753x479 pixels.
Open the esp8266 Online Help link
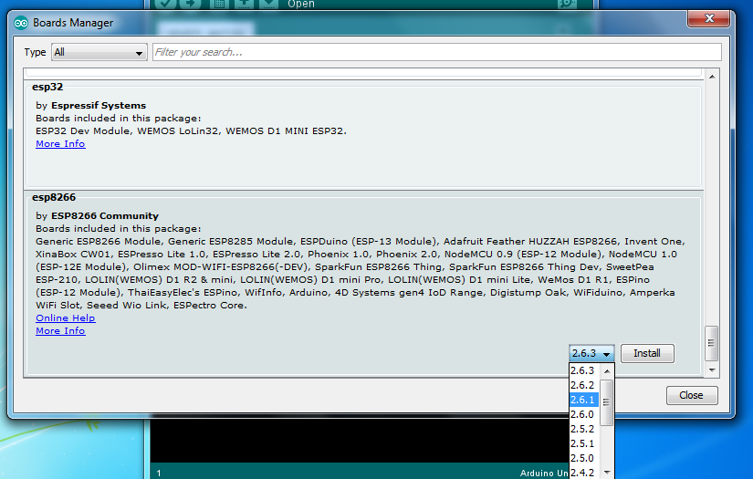pyautogui.click(x=66, y=318)
